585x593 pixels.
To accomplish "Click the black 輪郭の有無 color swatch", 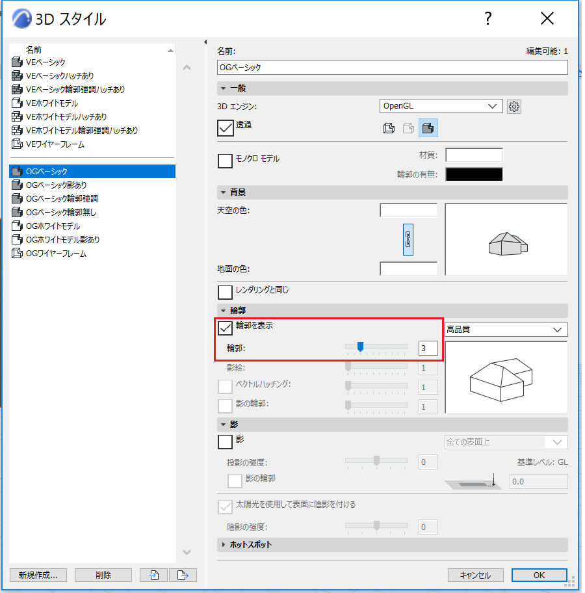I will coord(474,174).
